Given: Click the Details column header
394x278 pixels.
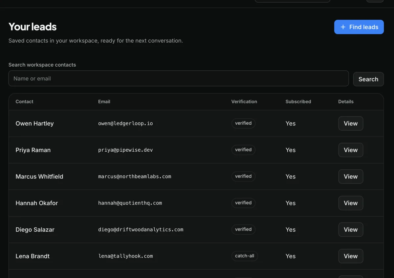Looking at the screenshot, I should tap(346, 102).
